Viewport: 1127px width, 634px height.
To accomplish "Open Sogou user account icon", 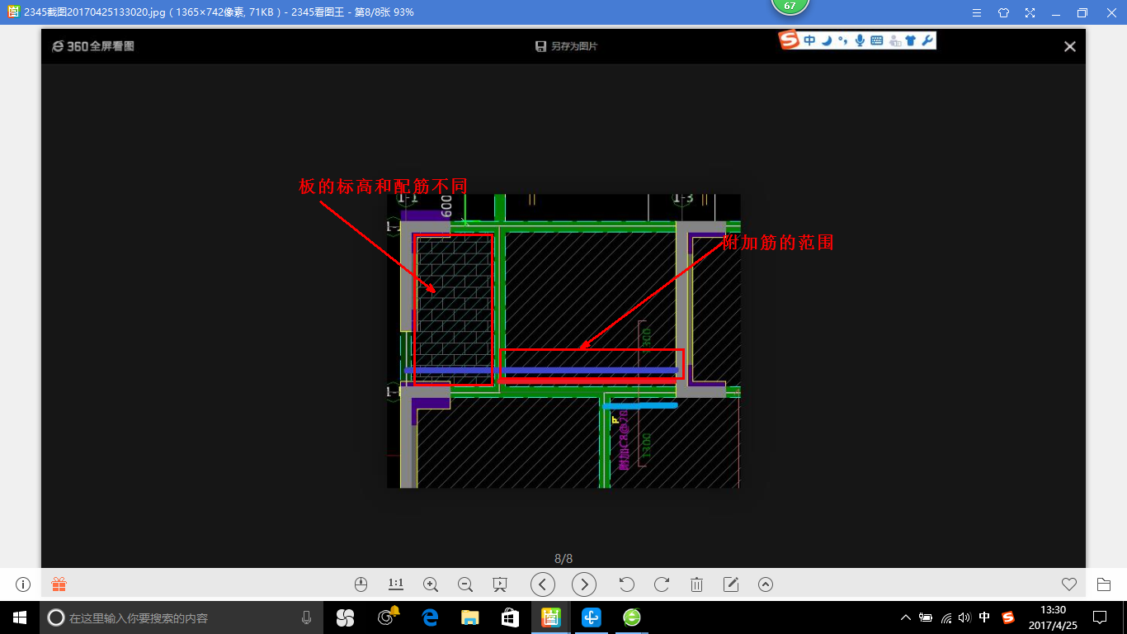I will [894, 40].
